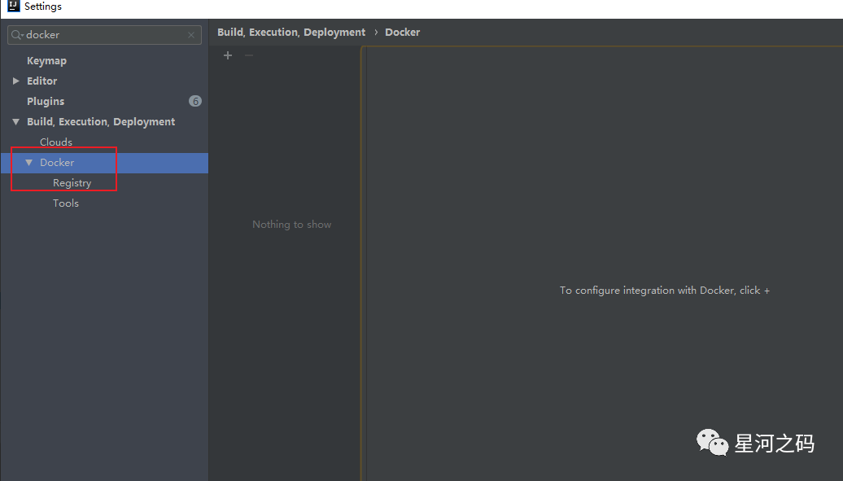The height and width of the screenshot is (481, 843).
Task: Open Clouds settings
Action: click(56, 142)
